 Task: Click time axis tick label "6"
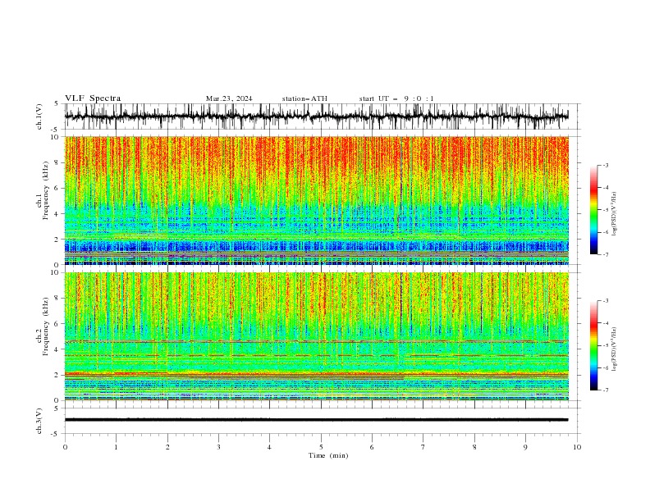(x=372, y=447)
